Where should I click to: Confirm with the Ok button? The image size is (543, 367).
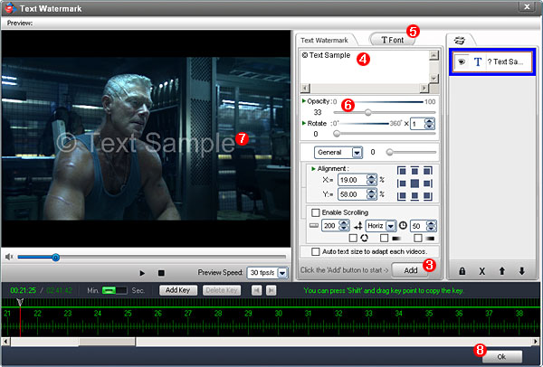click(501, 357)
